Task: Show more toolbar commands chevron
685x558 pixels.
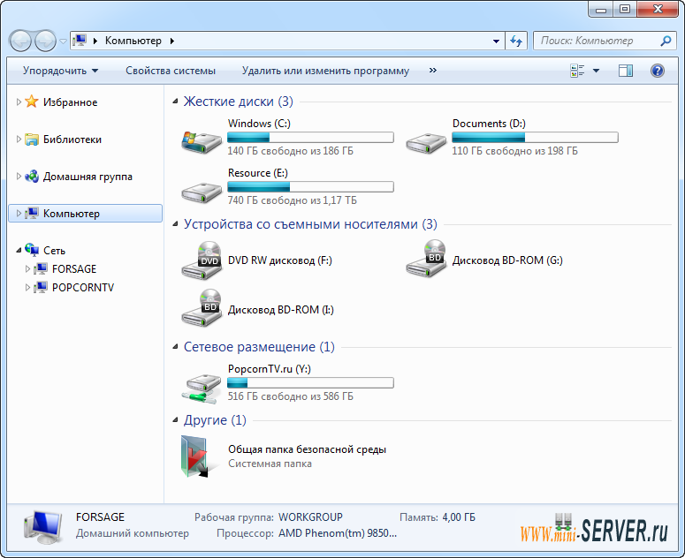Action: pyautogui.click(x=432, y=71)
